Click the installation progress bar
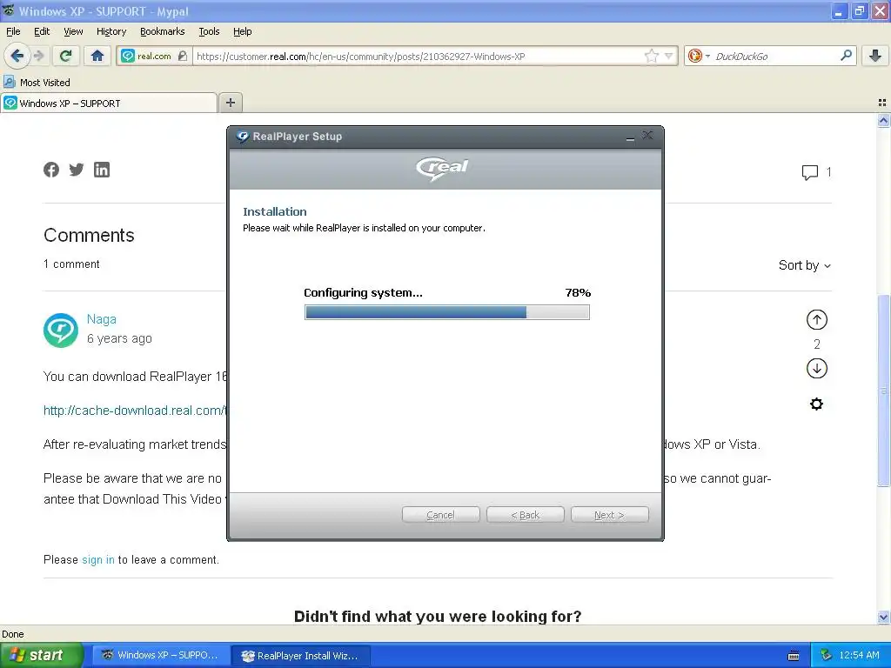 pyautogui.click(x=447, y=312)
